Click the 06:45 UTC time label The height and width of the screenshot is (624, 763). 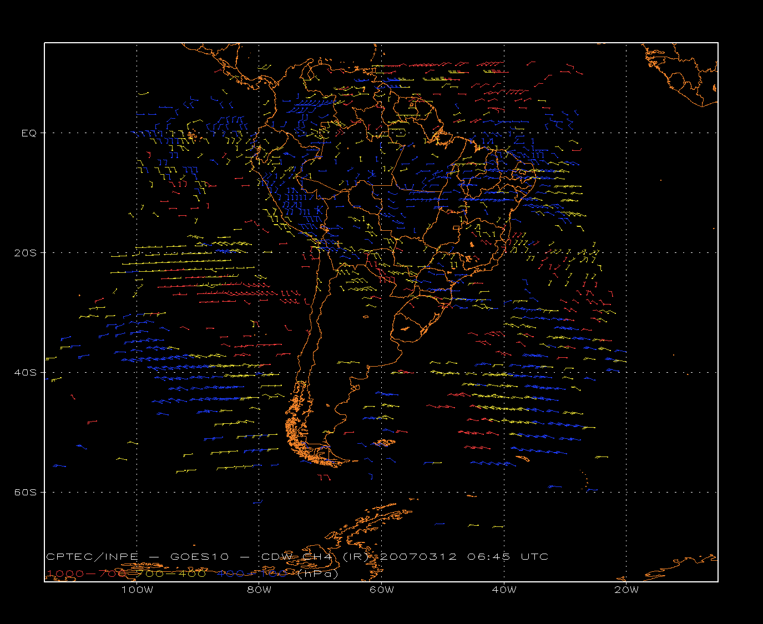click(x=508, y=556)
